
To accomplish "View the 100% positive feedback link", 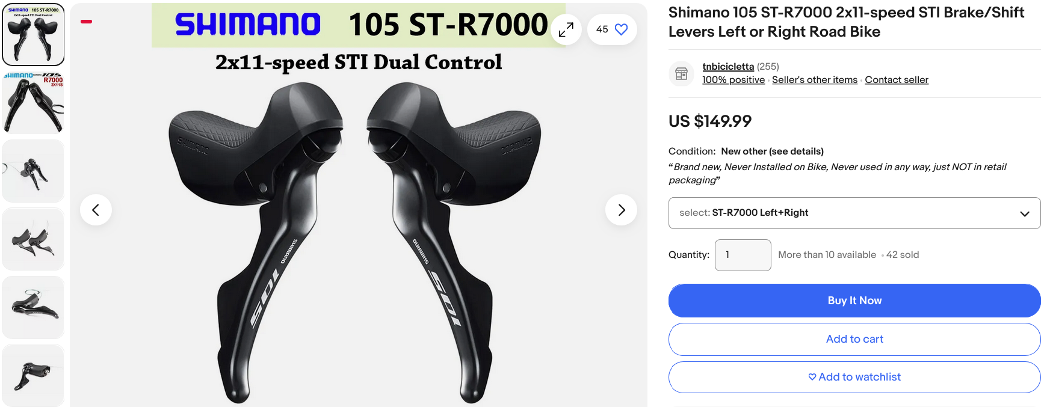I will (x=733, y=80).
